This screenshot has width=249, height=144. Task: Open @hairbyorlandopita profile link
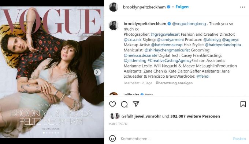[x=223, y=45]
